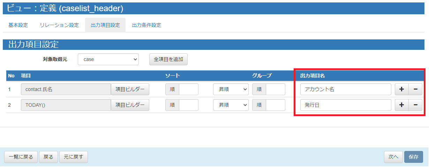Image resolution: width=429 pixels, height=167 pixels.
Task: Open the 対象取得元 case dropdown
Action: point(108,59)
